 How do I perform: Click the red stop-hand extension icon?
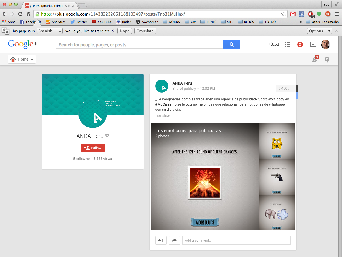tap(311, 14)
